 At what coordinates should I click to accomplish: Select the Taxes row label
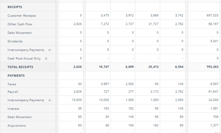[12, 84]
